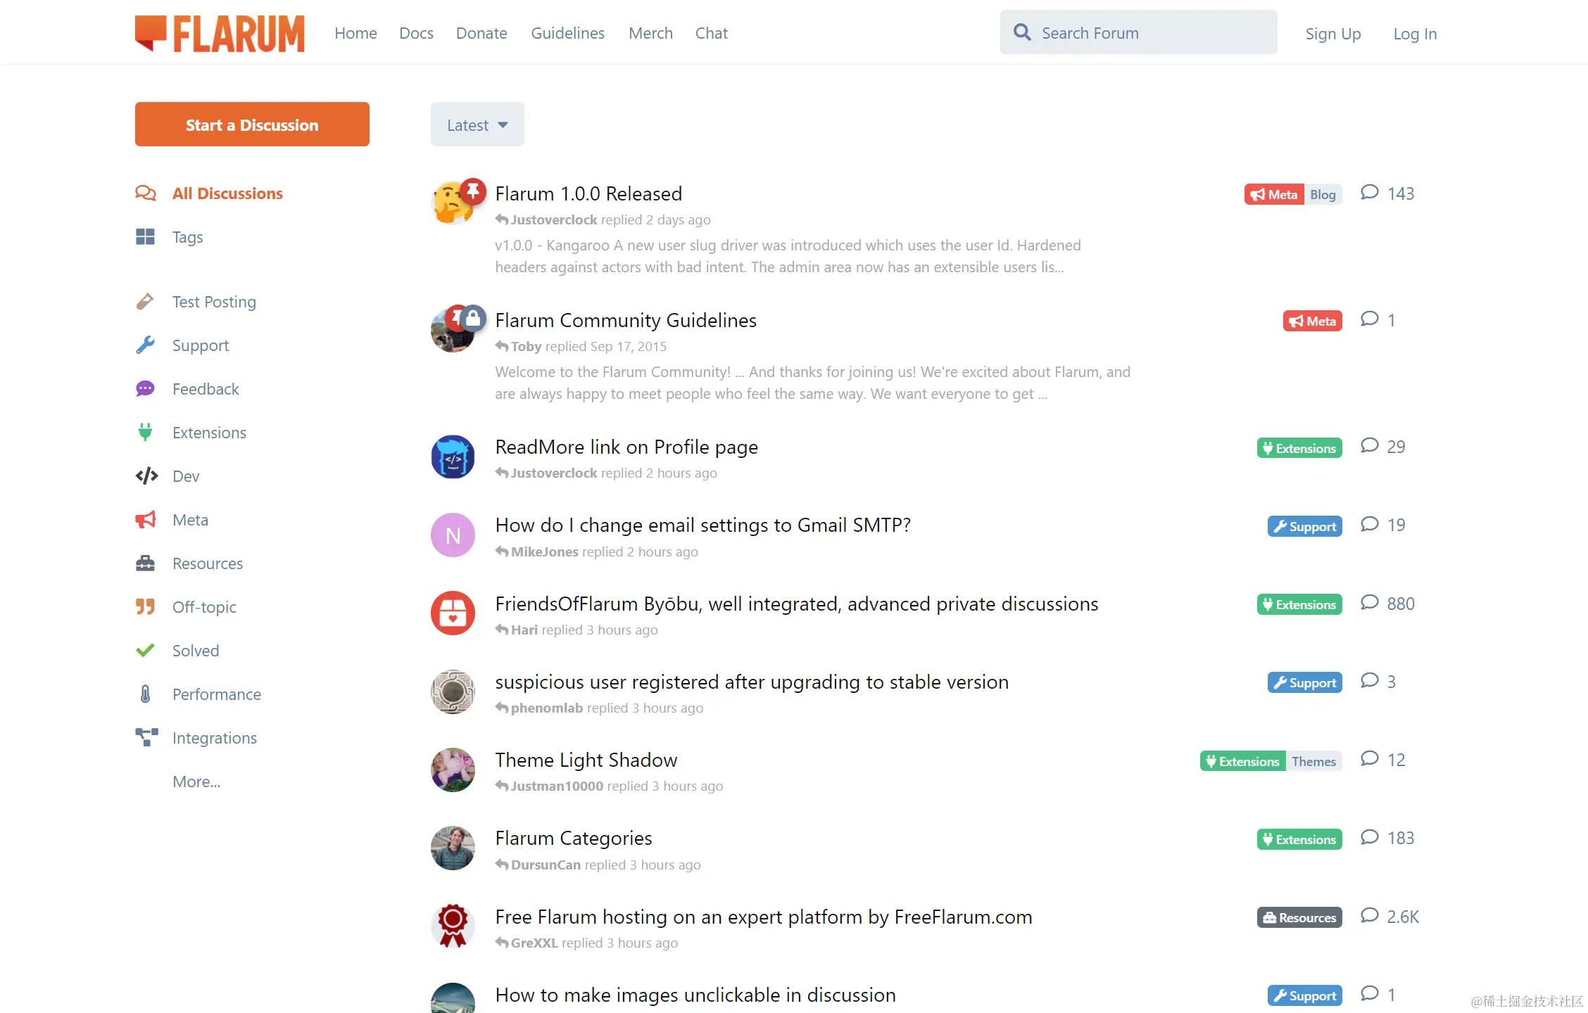Click the 'N' avatar on Gmail SMTP discussion
Viewport: 1588px width, 1013px height.
(453, 535)
